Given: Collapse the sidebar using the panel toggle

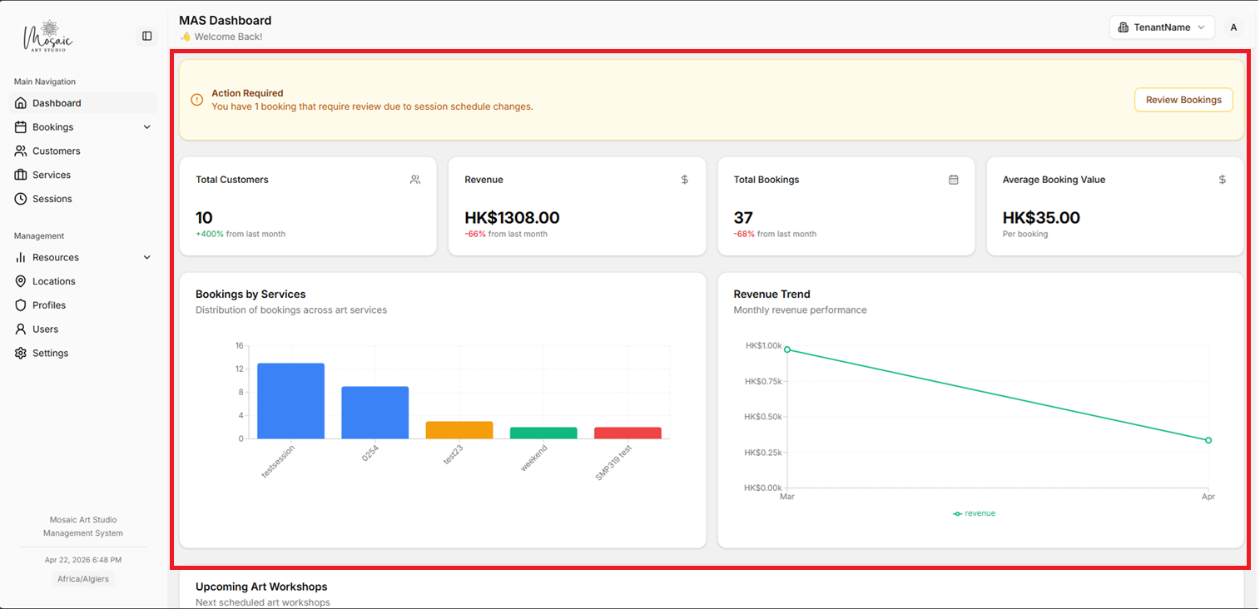Looking at the screenshot, I should point(146,36).
